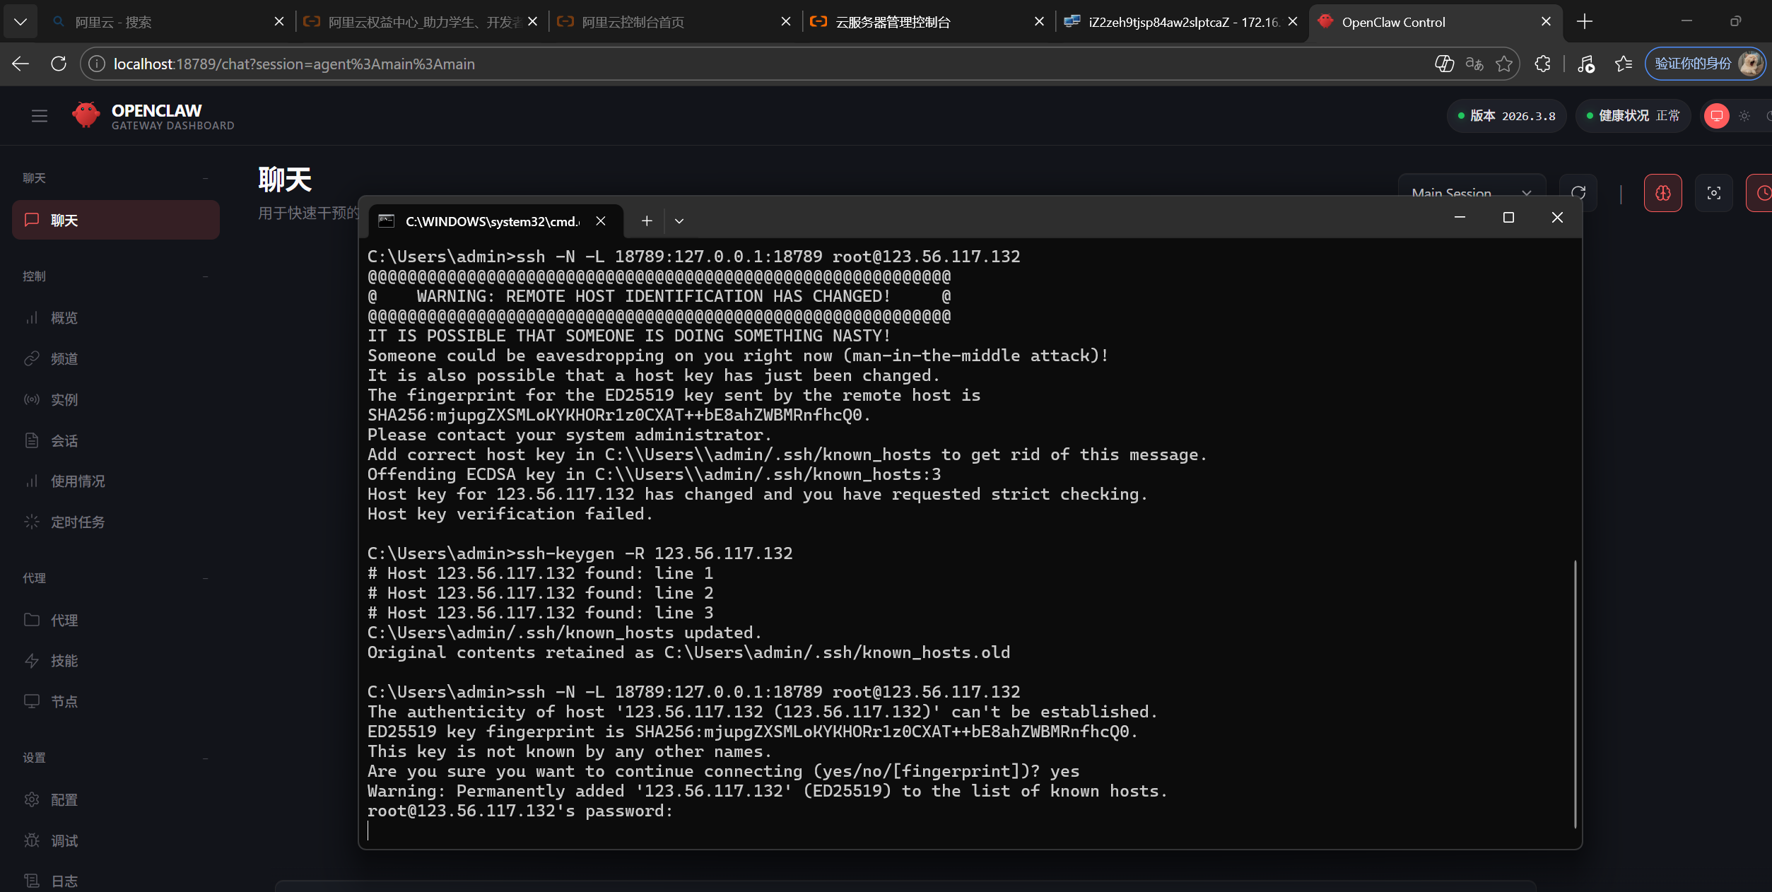This screenshot has width=1772, height=892.
Task: Collapse the 控制 sidebar section
Action: click(x=205, y=276)
